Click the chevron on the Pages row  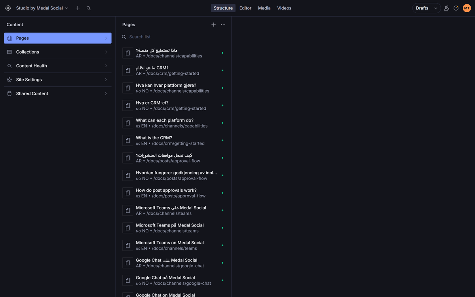106,38
